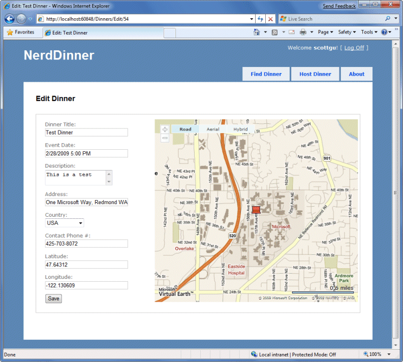Click the NerdDinner site title
Image resolution: width=403 pixels, height=362 pixels.
click(59, 55)
